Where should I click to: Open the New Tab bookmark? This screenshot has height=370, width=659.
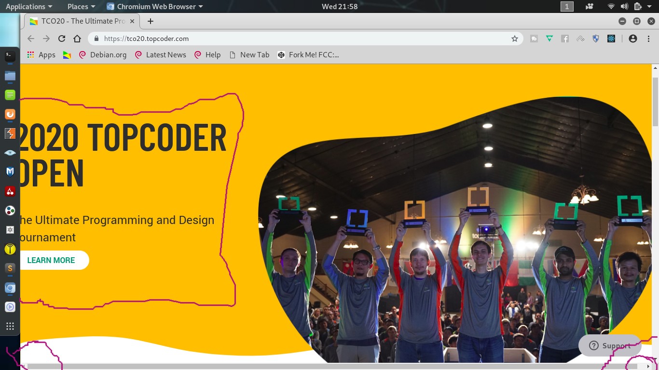pyautogui.click(x=249, y=55)
